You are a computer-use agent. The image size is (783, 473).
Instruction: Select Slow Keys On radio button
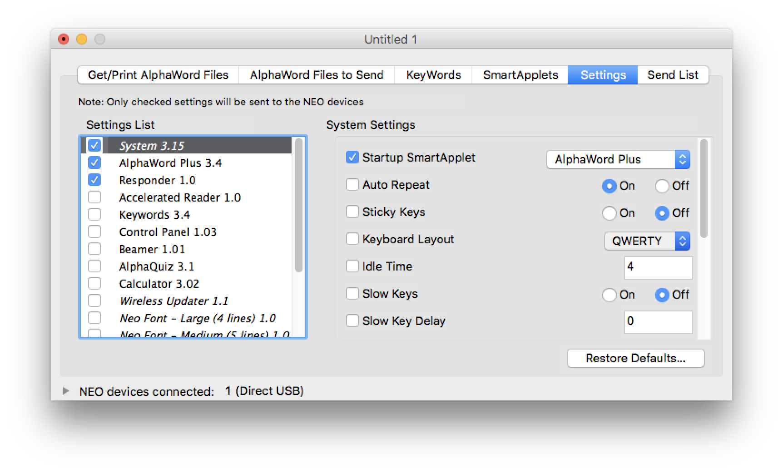609,295
